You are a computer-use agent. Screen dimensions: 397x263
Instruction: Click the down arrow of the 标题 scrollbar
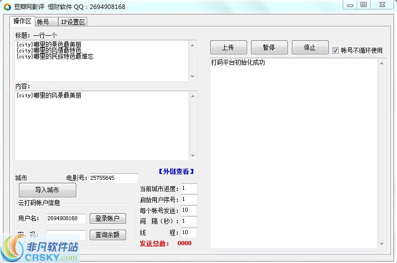(192, 76)
